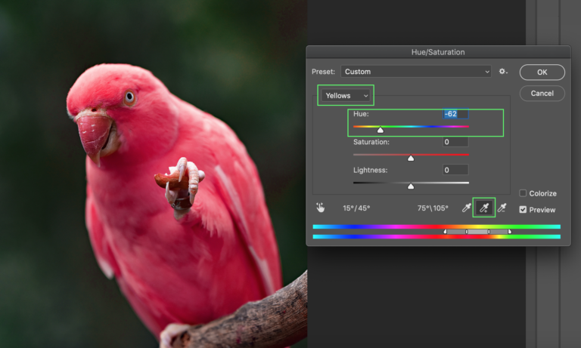The width and height of the screenshot is (581, 348).
Task: Click the right inner range marker between color bars
Action: [489, 232]
